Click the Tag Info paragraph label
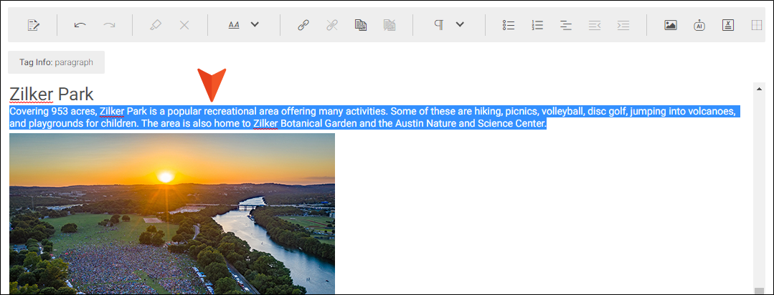Screen dimensions: 774x295 (x=56, y=62)
